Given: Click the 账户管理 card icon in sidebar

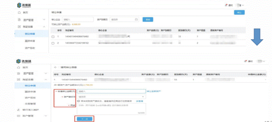Looking at the screenshot, I should click(x=19, y=116).
